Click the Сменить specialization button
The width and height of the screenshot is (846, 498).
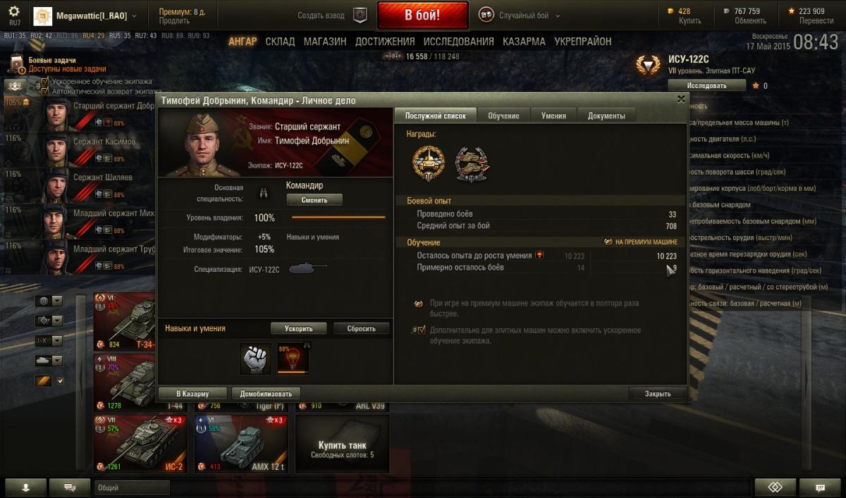point(314,200)
